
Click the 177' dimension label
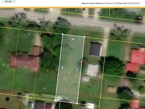(x=99, y=73)
